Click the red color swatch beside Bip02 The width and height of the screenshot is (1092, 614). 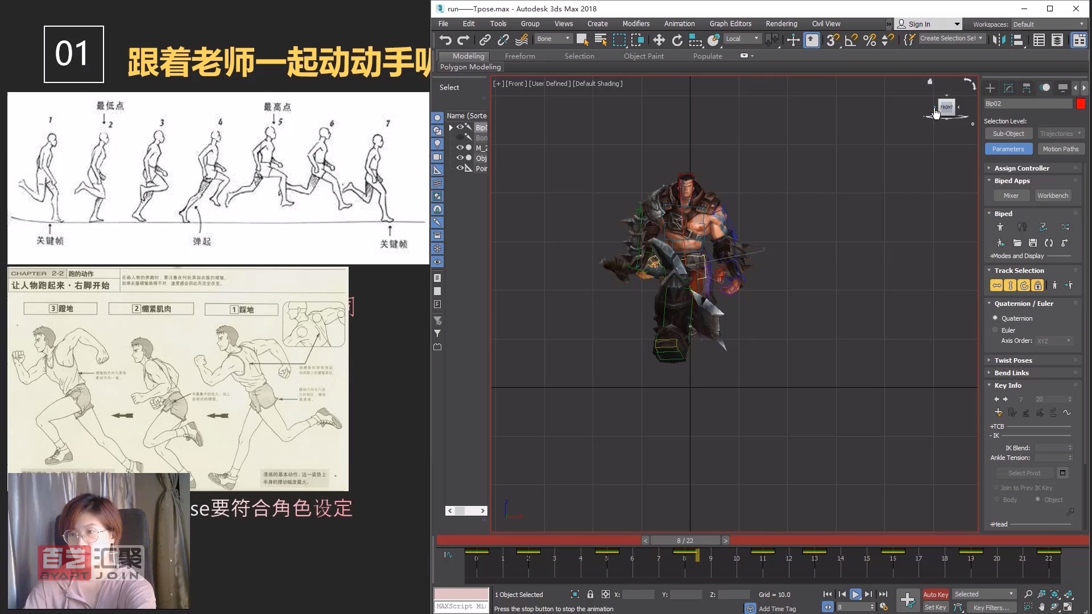tap(1081, 103)
